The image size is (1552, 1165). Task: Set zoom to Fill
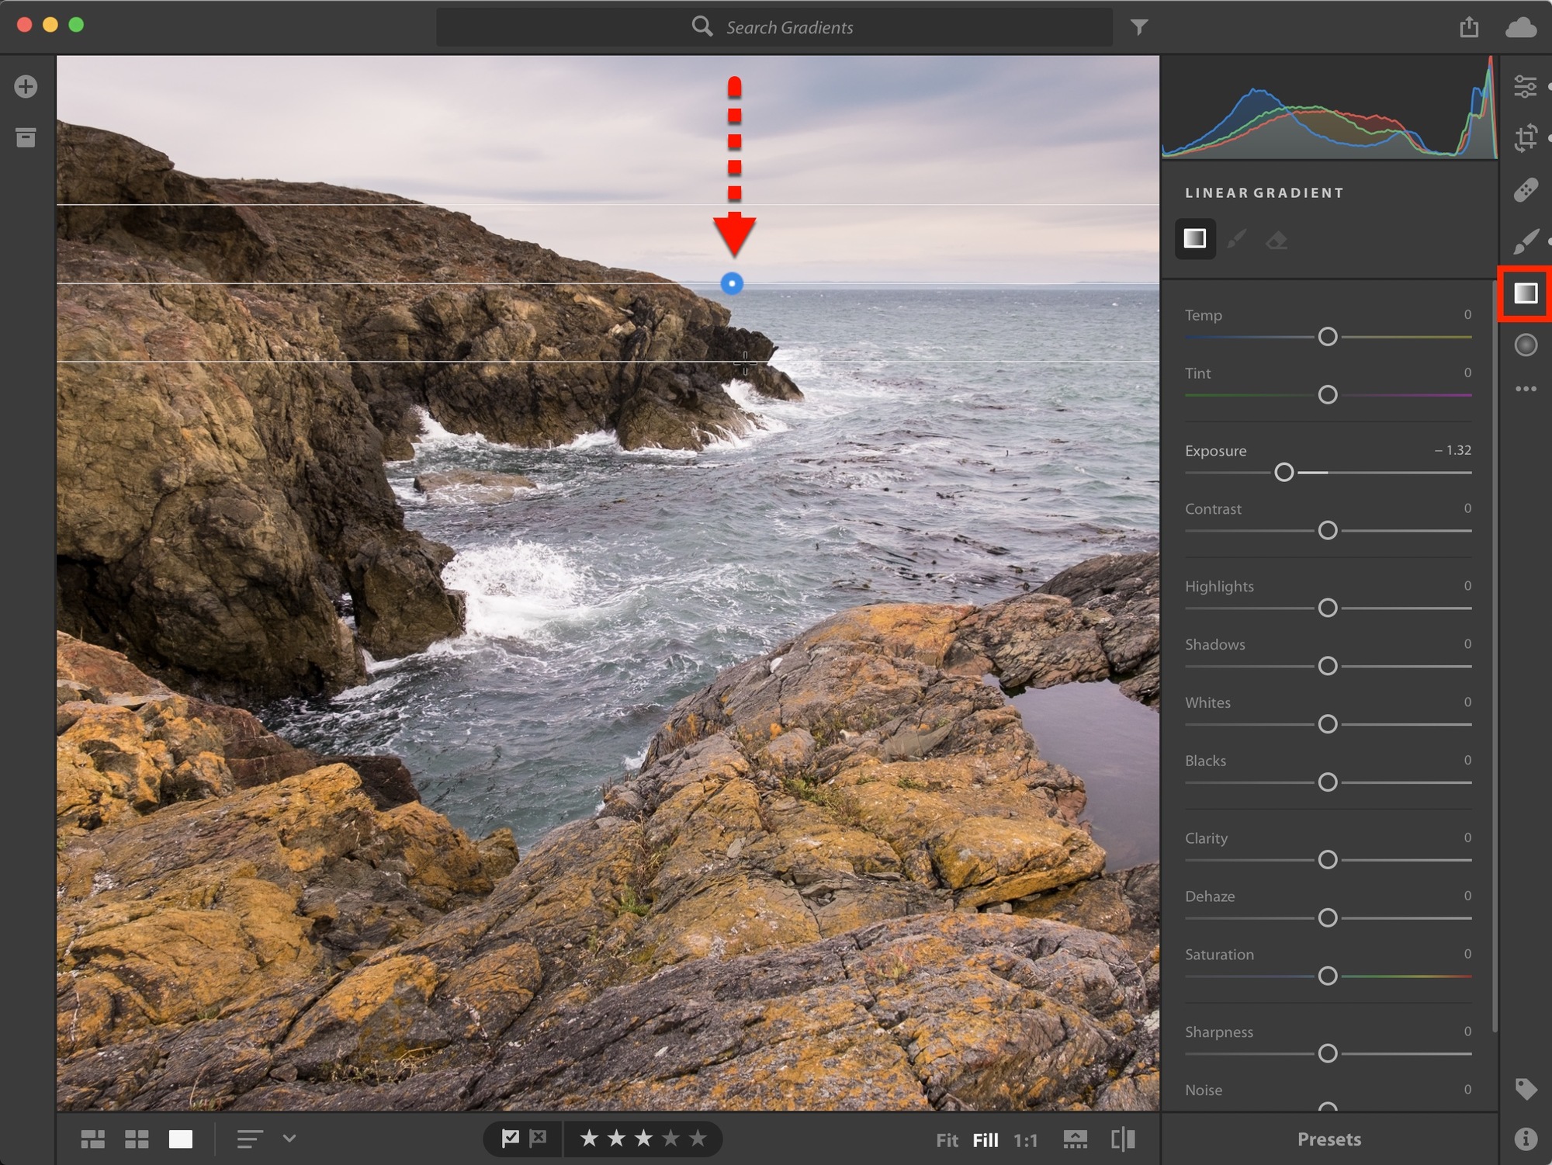tap(986, 1140)
